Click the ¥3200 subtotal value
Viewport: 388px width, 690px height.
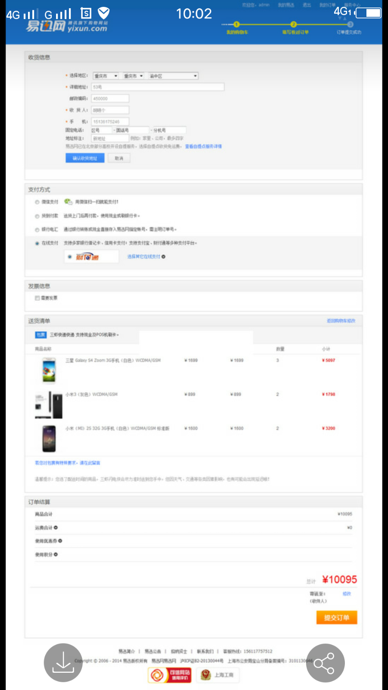329,428
